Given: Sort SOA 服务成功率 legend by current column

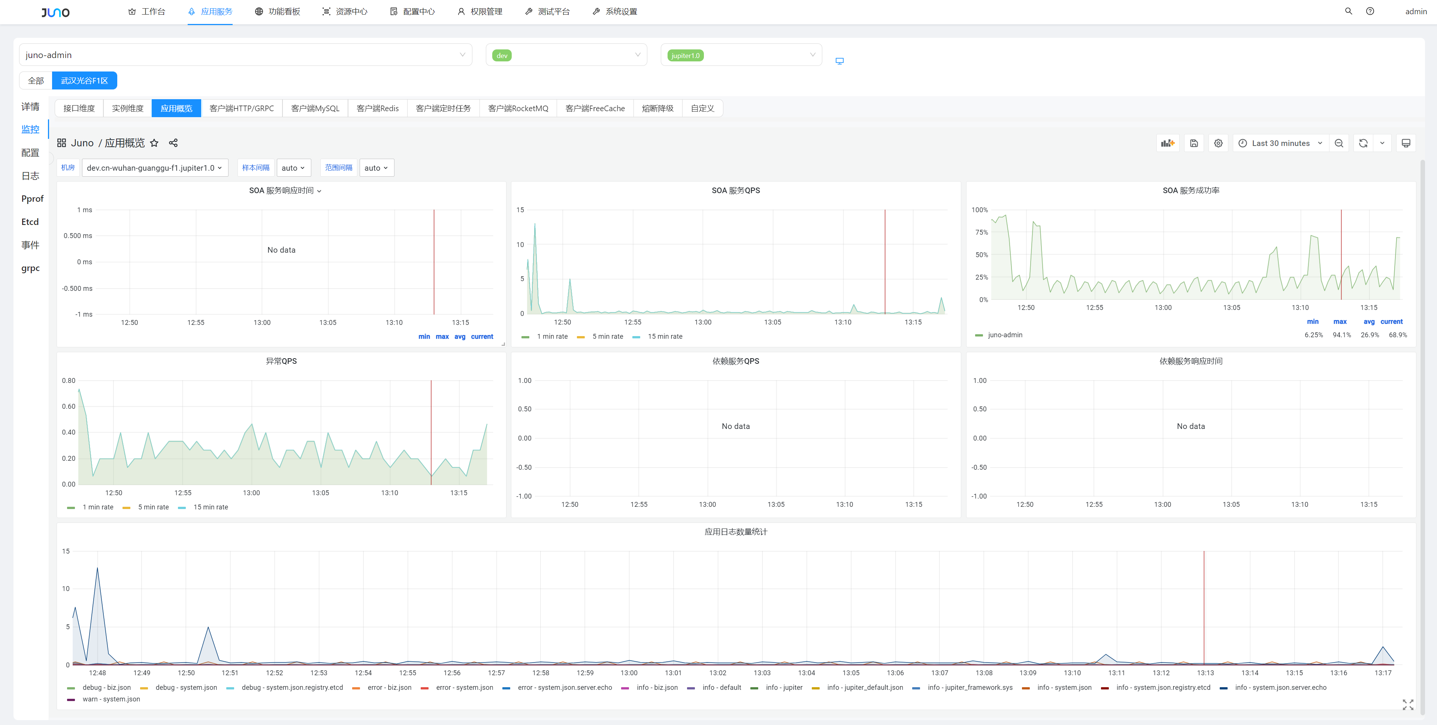Looking at the screenshot, I should click(x=1391, y=322).
